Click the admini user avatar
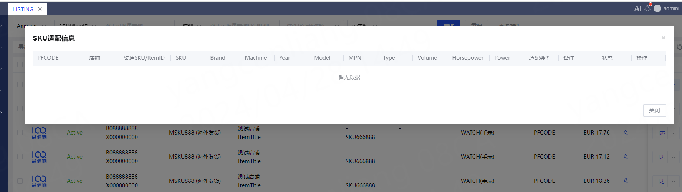 pyautogui.click(x=657, y=8)
